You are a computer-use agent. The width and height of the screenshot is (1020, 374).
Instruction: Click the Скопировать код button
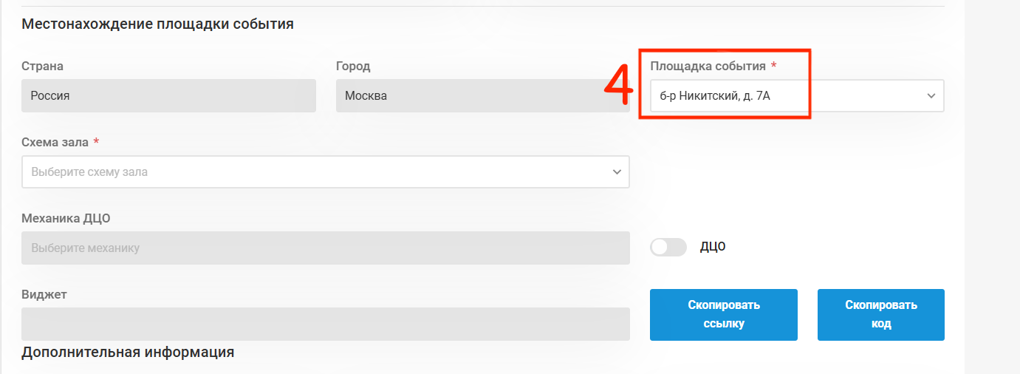881,315
